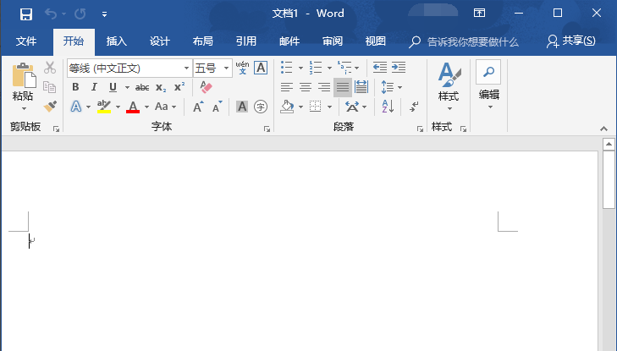The width and height of the screenshot is (617, 351).
Task: Switch to the 设计 tab
Action: click(160, 41)
